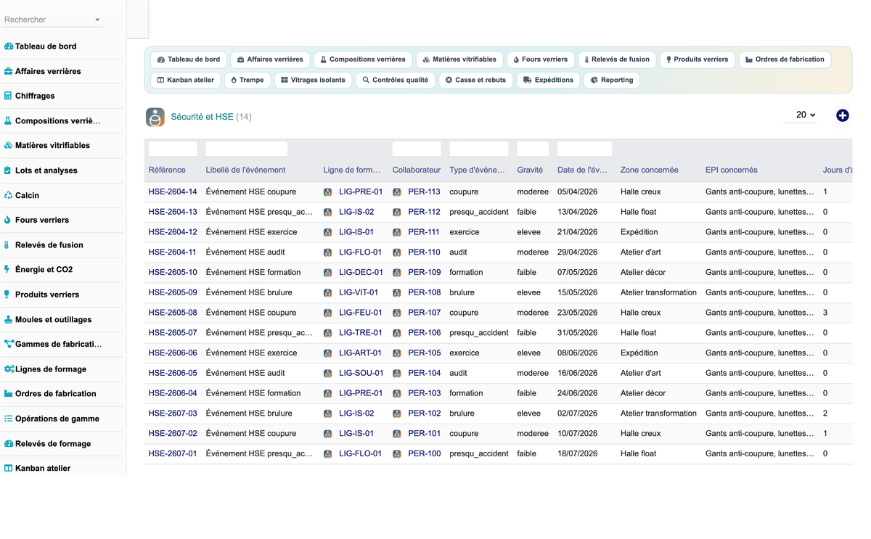Open Ordres de fabrication top tab
871x539 pixels.
point(785,59)
